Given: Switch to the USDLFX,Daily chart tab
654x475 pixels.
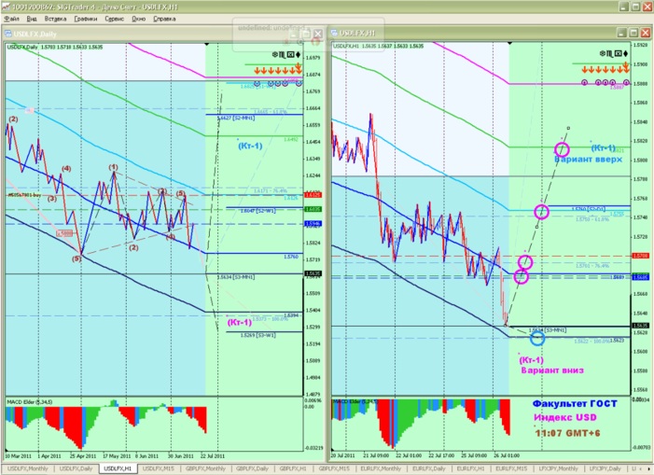Looking at the screenshot, I should (76, 468).
